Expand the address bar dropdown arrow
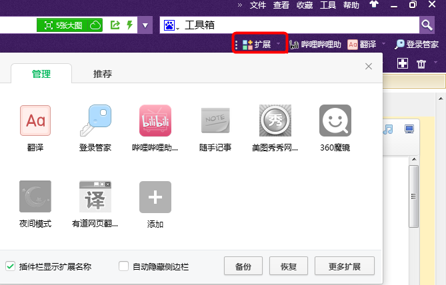Screen dimensions: 446x285 point(145,25)
